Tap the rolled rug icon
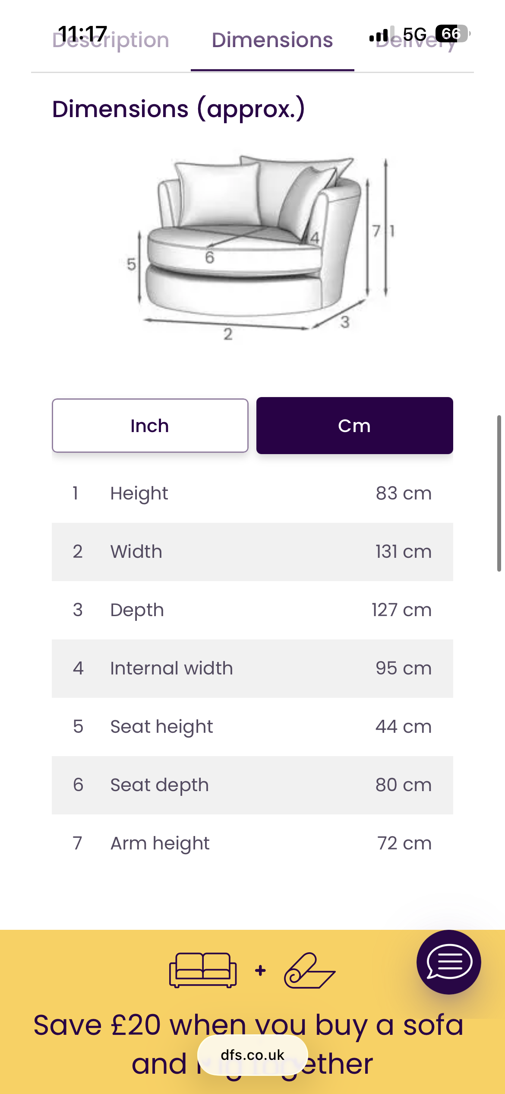The height and width of the screenshot is (1094, 505). tap(309, 970)
